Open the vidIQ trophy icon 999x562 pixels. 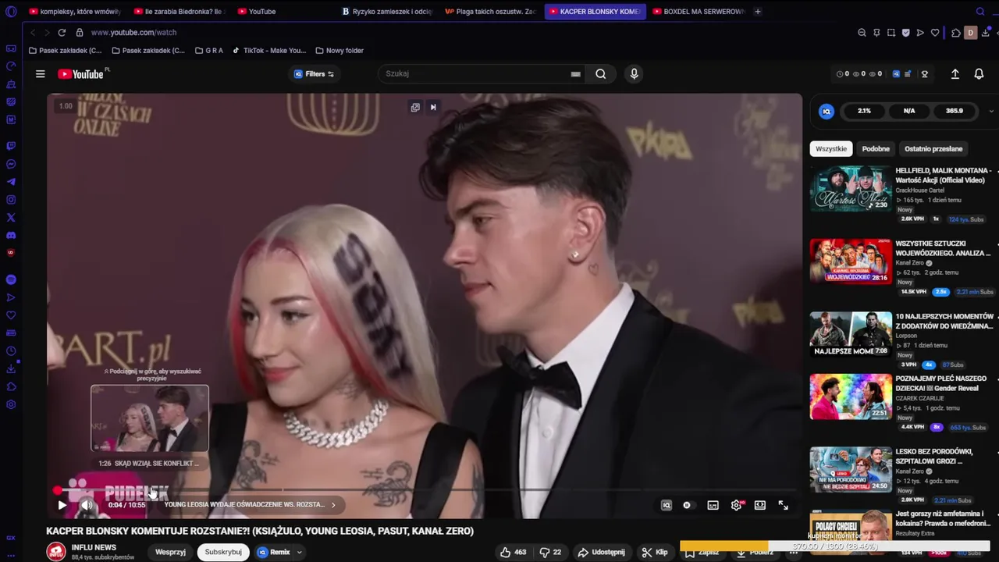click(925, 74)
